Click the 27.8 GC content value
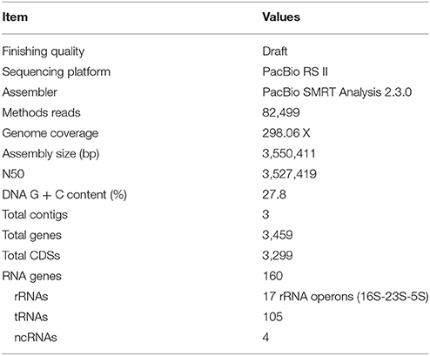Viewport: 430px width, 356px height. click(x=274, y=194)
